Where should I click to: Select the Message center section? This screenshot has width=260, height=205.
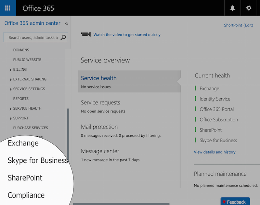pos(100,151)
